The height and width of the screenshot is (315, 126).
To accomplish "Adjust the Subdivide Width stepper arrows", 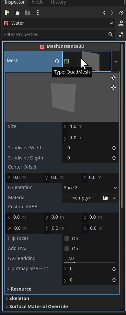I will 114,148.
